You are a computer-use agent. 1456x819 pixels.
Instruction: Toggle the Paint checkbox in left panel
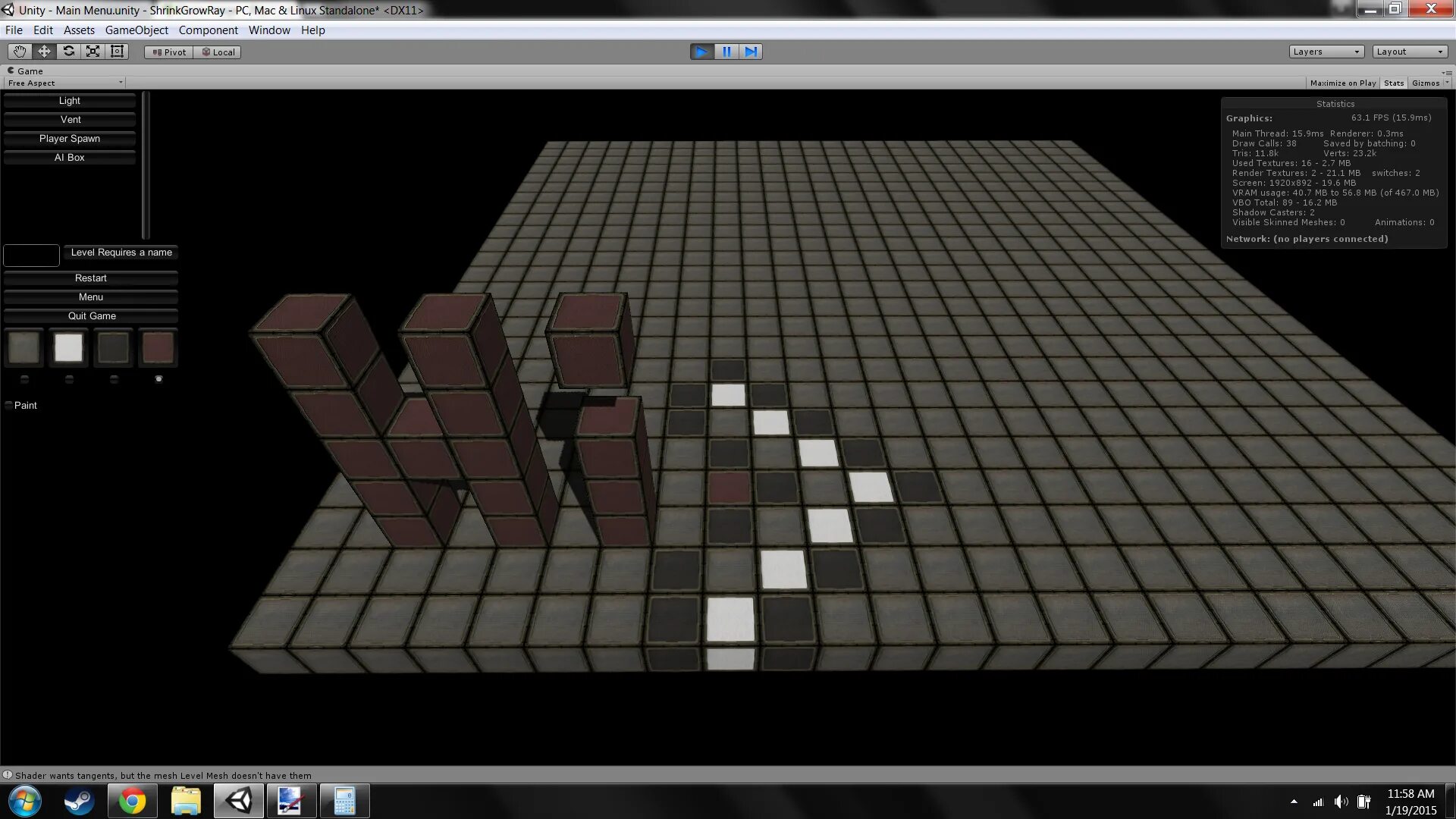tap(8, 405)
